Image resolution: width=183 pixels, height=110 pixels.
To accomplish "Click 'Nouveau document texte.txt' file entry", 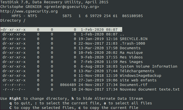I will (150, 89).
